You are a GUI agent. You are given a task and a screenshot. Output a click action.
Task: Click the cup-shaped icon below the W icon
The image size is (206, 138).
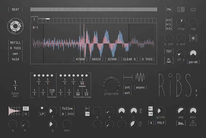coord(169,61)
